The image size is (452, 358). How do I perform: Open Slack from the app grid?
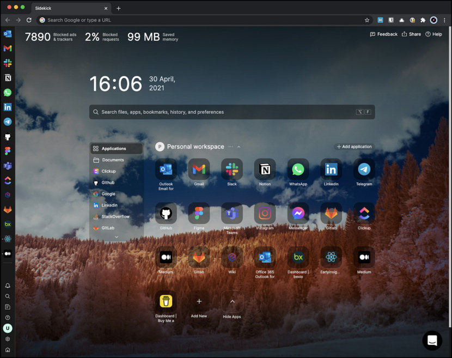tap(232, 169)
